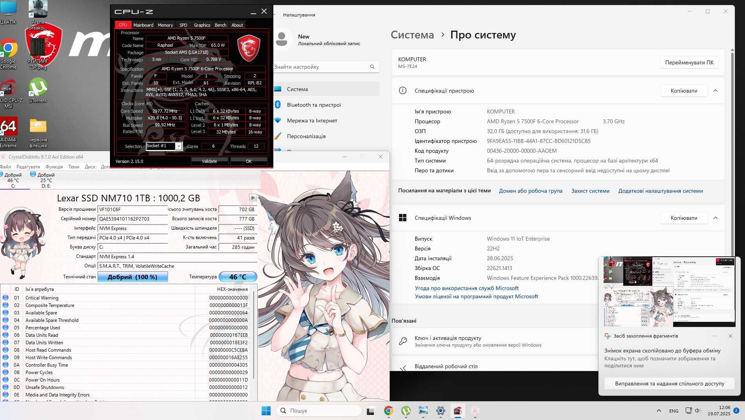Open Угода про використання служб Microsoft link
Screen dimensions: 745x420
click(467, 288)
